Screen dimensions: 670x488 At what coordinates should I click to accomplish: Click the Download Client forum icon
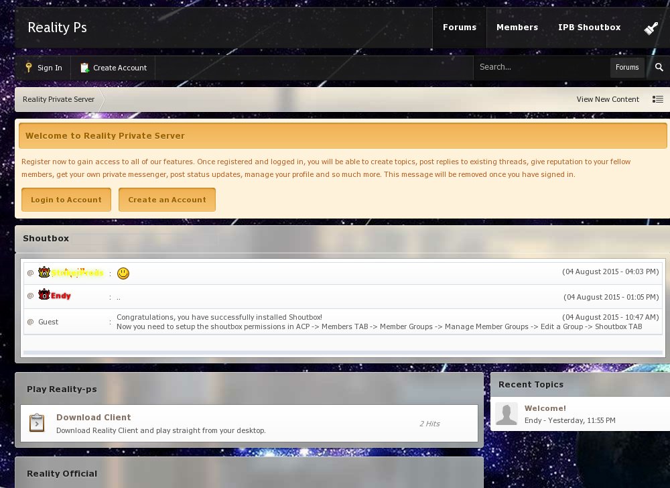(37, 423)
